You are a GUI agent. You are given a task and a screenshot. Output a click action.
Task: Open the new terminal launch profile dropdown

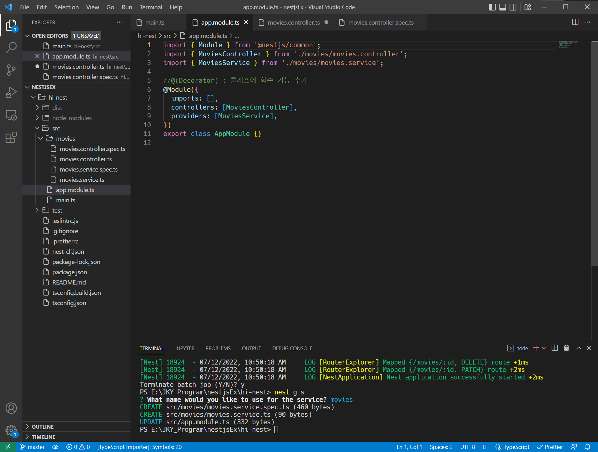(544, 348)
